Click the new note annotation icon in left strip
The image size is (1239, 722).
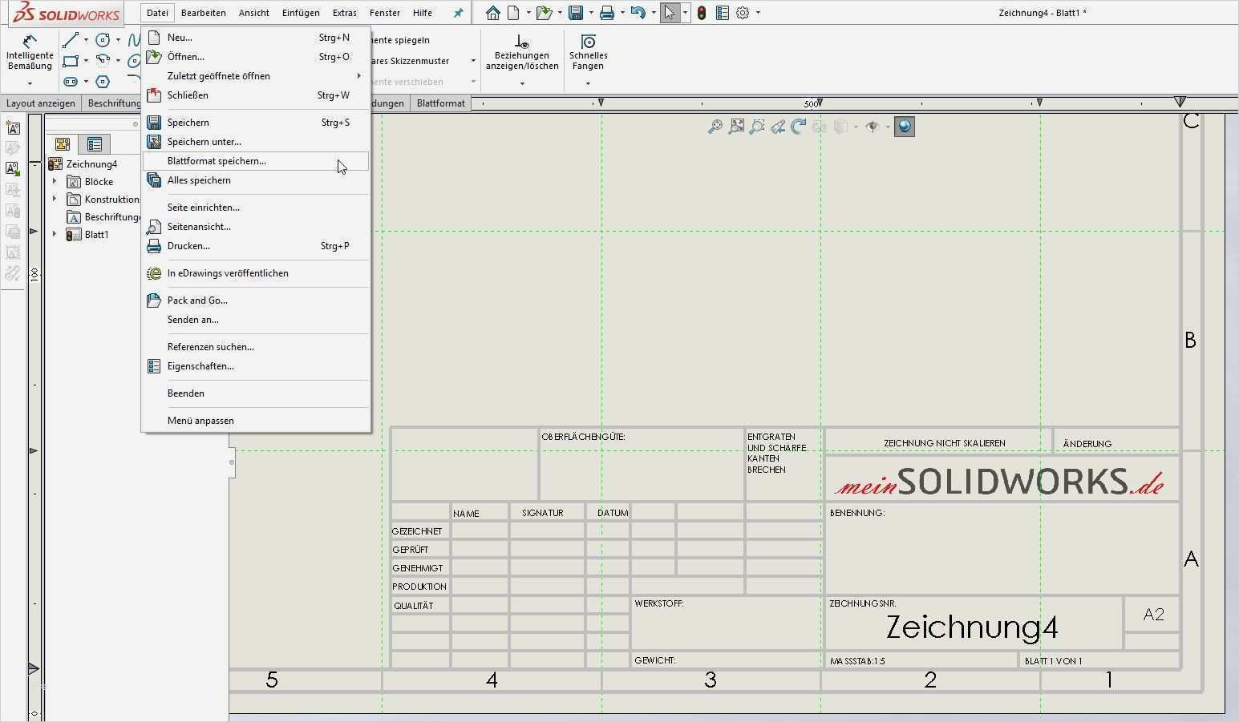[13, 127]
